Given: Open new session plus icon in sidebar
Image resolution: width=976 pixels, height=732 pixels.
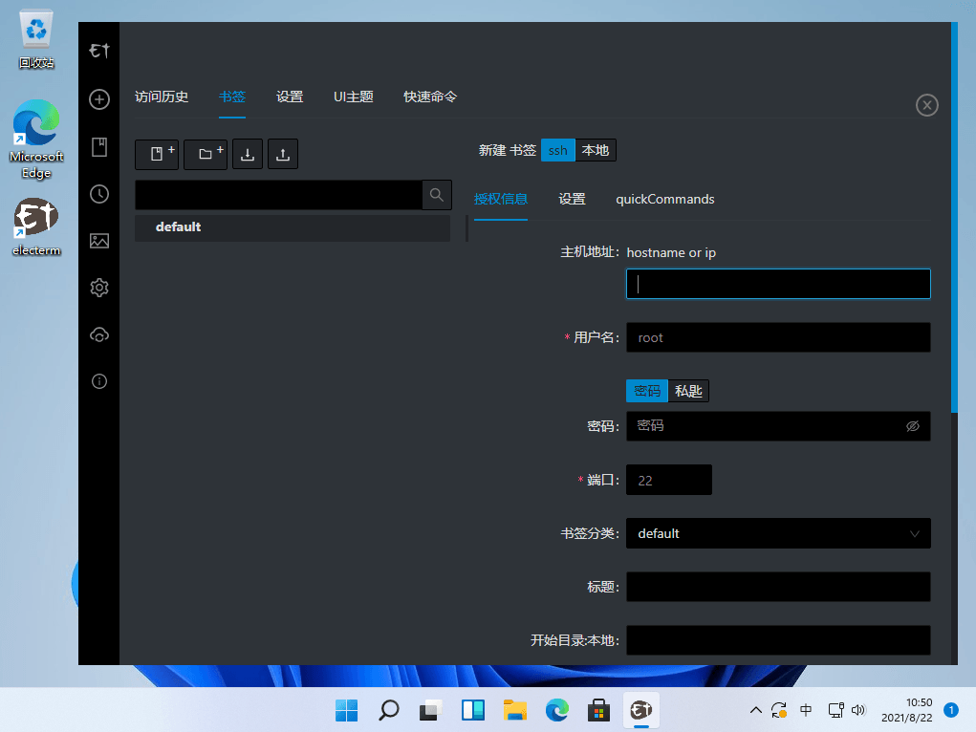Looking at the screenshot, I should pyautogui.click(x=99, y=99).
